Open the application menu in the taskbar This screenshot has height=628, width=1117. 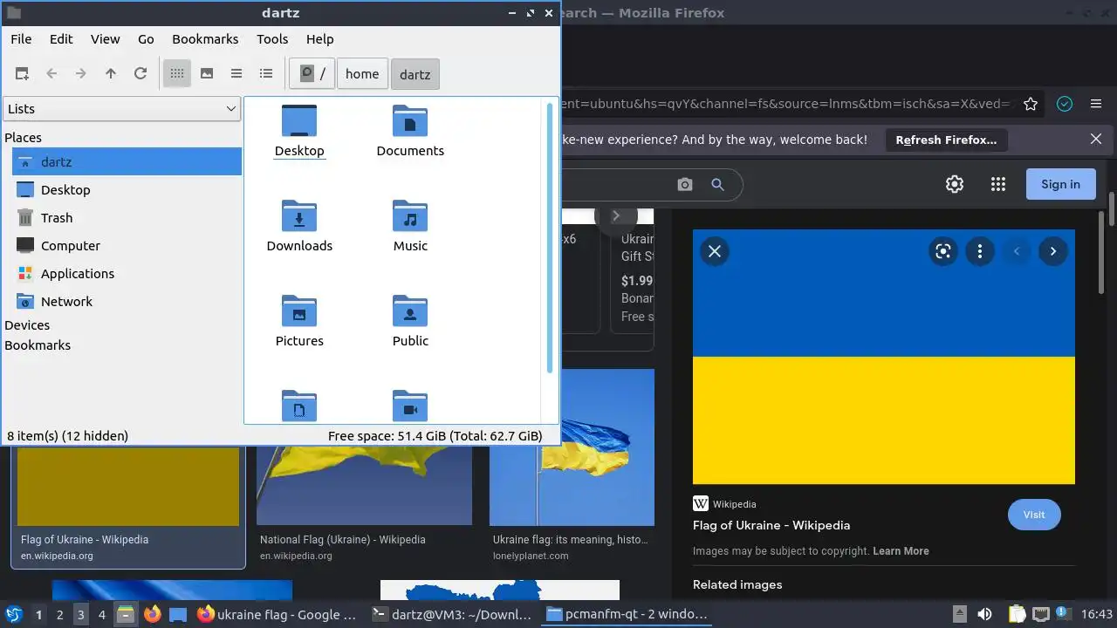click(13, 615)
